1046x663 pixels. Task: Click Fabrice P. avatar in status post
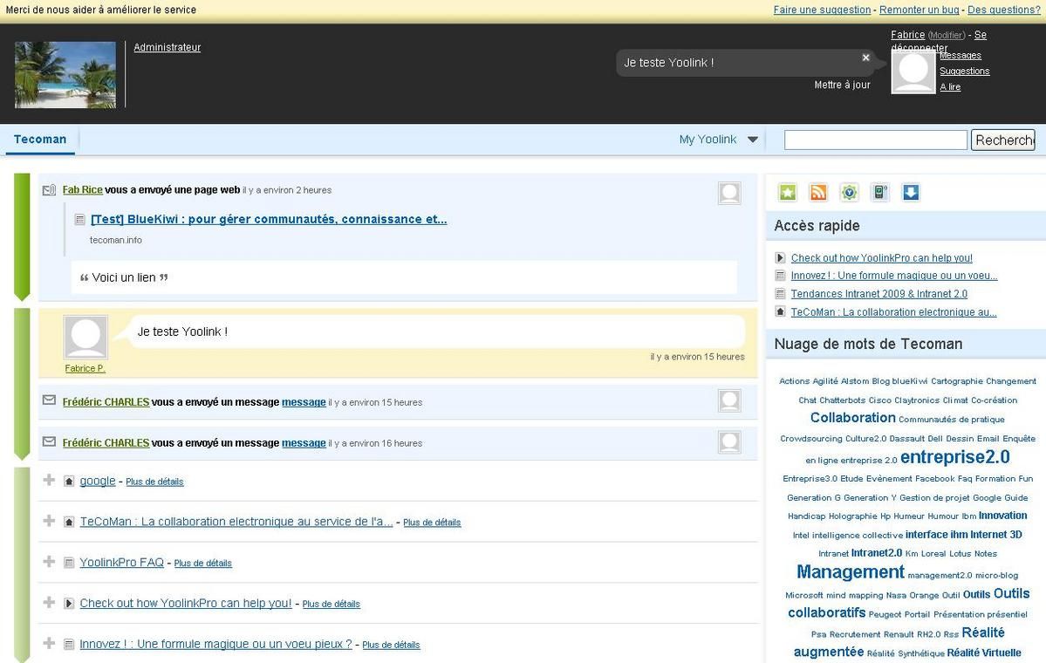[85, 338]
